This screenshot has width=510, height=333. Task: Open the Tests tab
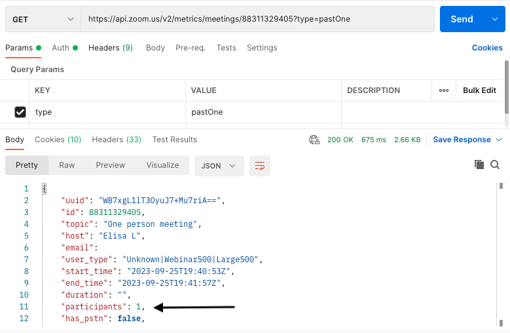pos(226,48)
